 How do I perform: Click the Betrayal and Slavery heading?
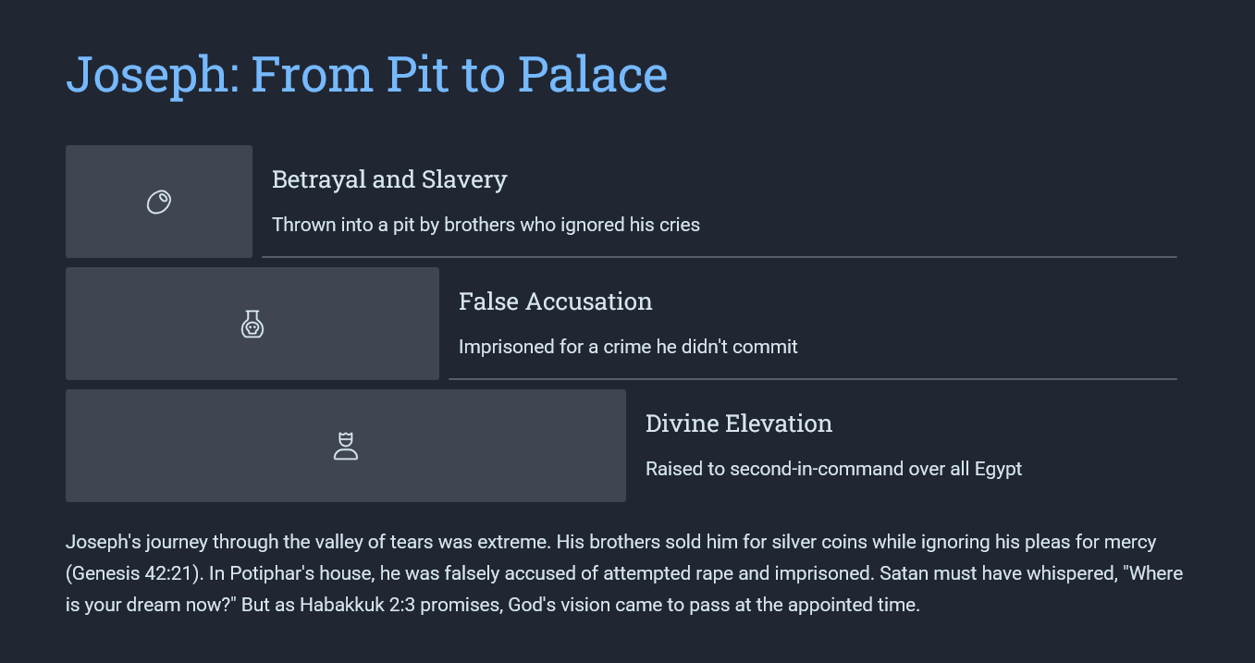[389, 179]
